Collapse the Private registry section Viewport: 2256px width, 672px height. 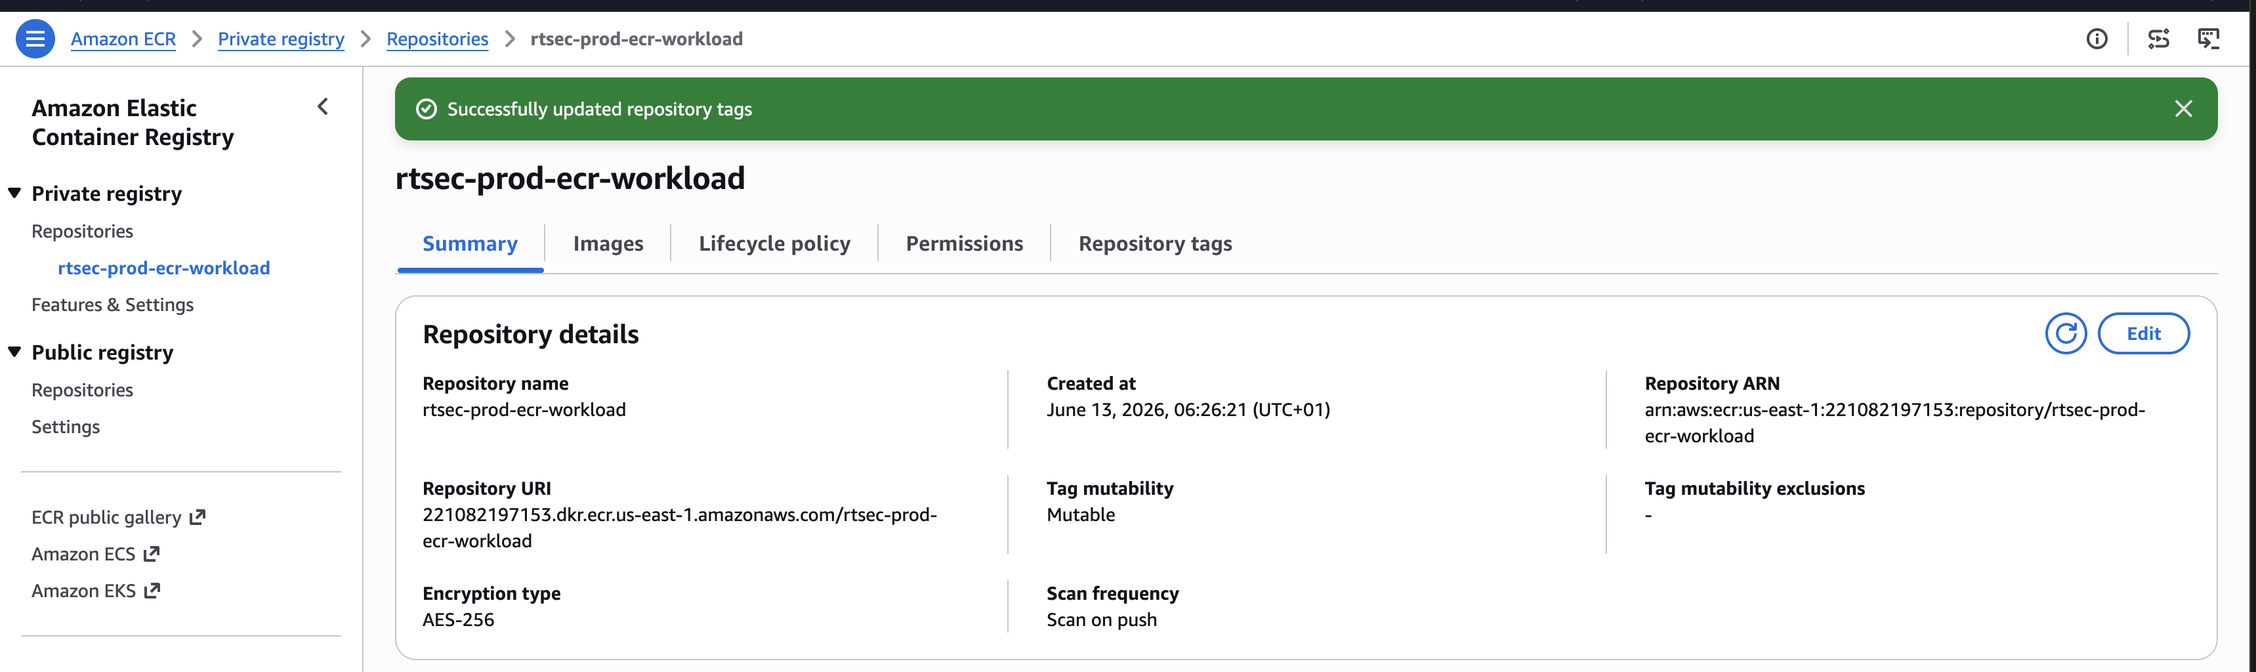[x=15, y=193]
